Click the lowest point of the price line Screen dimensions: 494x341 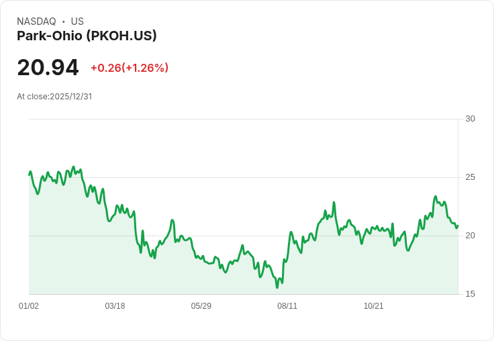pyautogui.click(x=277, y=288)
